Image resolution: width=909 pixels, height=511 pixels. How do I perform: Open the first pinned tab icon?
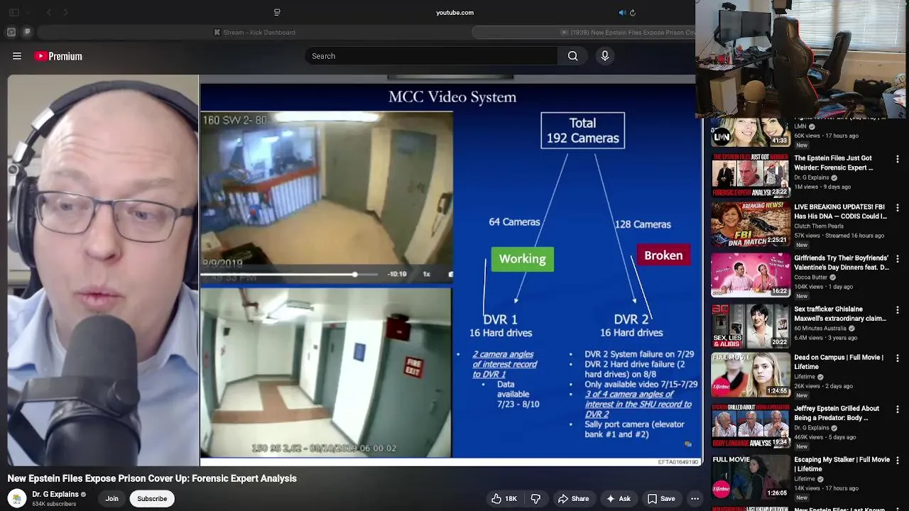(11, 32)
